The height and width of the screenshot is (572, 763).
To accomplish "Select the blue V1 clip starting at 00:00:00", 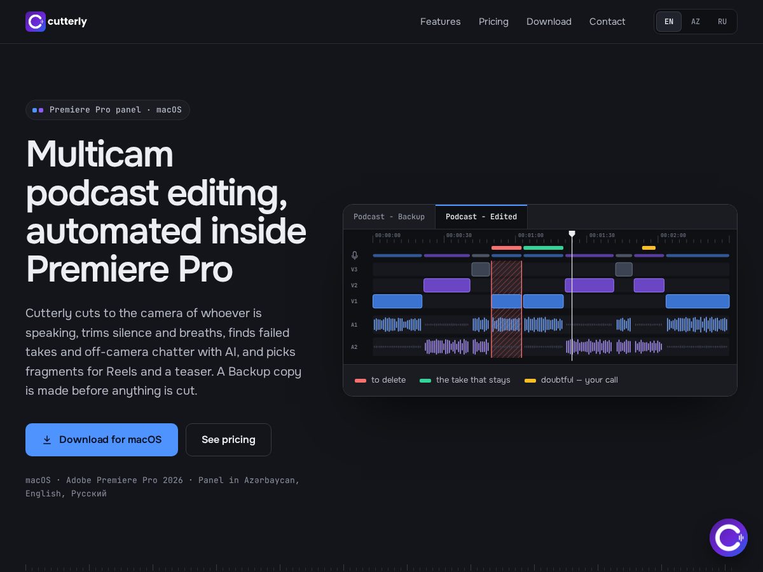I will pyautogui.click(x=397, y=301).
